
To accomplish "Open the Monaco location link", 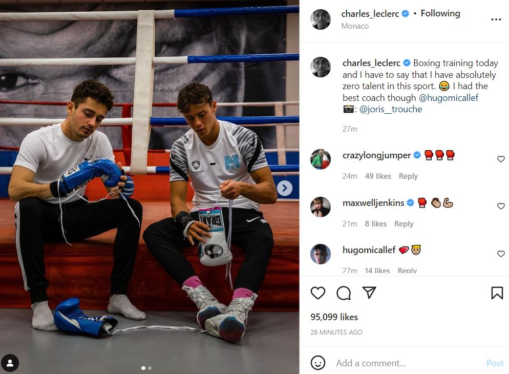I will pos(355,26).
